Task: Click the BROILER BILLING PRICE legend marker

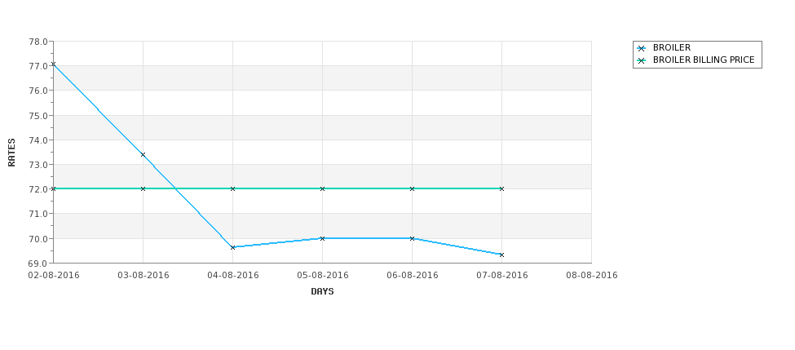Action: point(642,61)
